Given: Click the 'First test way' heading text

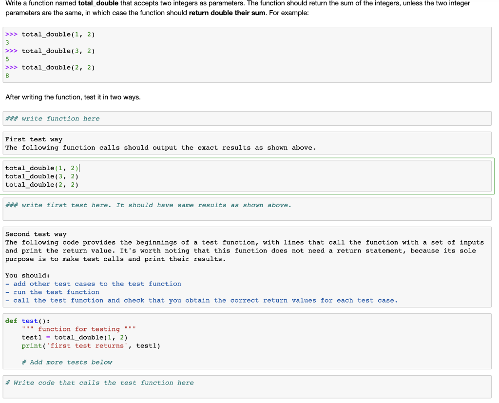Looking at the screenshot, I should click(x=34, y=139).
